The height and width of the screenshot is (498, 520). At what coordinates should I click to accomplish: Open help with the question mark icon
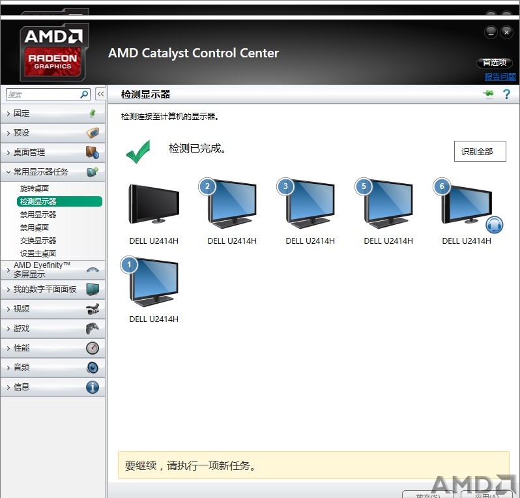click(506, 95)
